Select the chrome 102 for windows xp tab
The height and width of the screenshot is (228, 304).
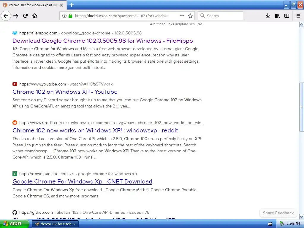coord(33,5)
